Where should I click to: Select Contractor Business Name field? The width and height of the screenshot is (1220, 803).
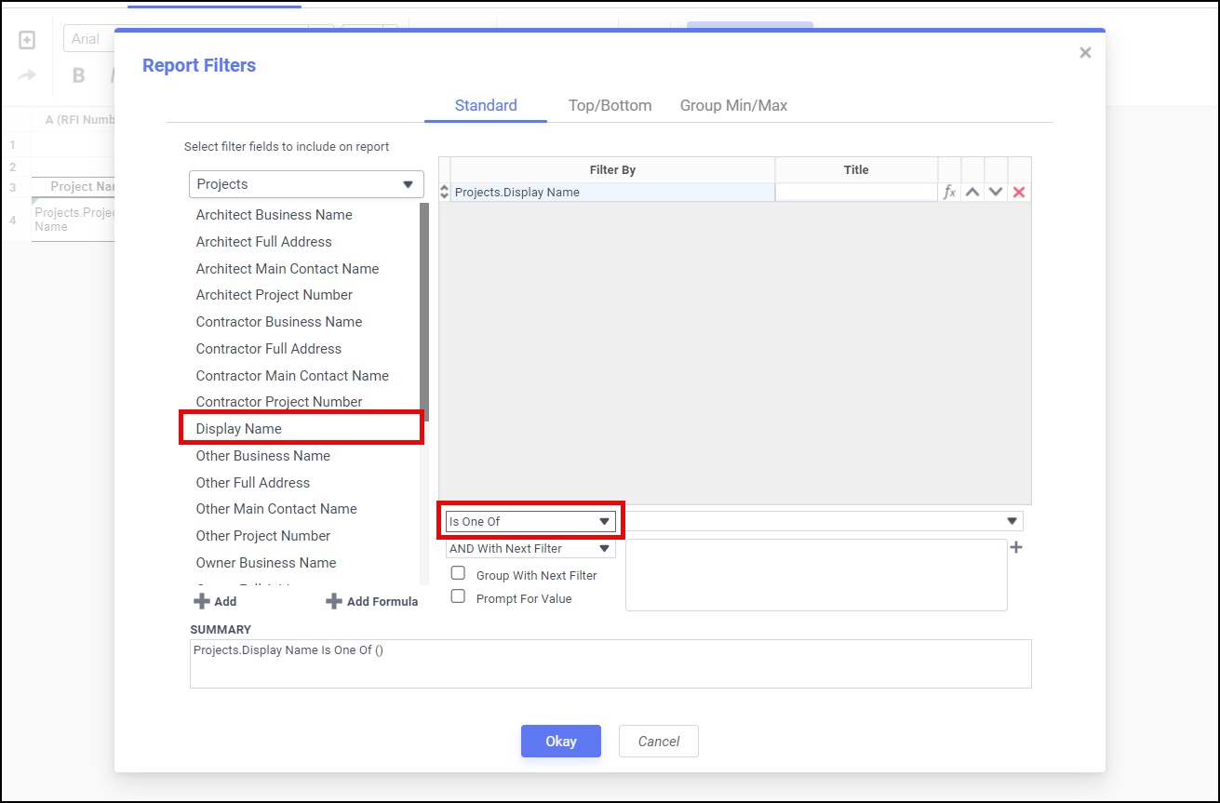pos(279,322)
